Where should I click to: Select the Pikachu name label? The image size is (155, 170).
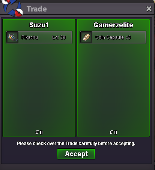tap(30, 37)
